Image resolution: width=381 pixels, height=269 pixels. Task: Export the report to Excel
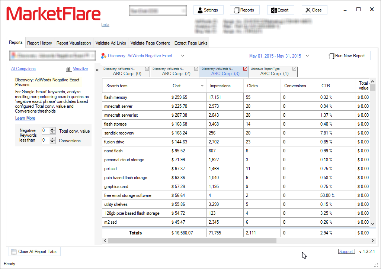pos(281,10)
